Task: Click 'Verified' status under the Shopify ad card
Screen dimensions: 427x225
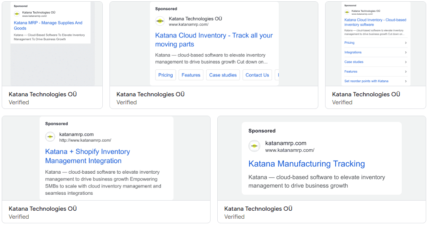Action: coord(19,217)
